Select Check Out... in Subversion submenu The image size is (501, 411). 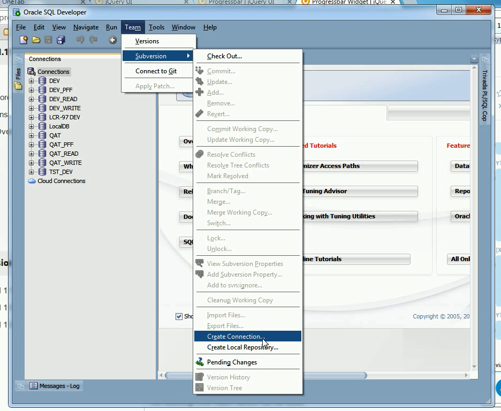pos(248,56)
